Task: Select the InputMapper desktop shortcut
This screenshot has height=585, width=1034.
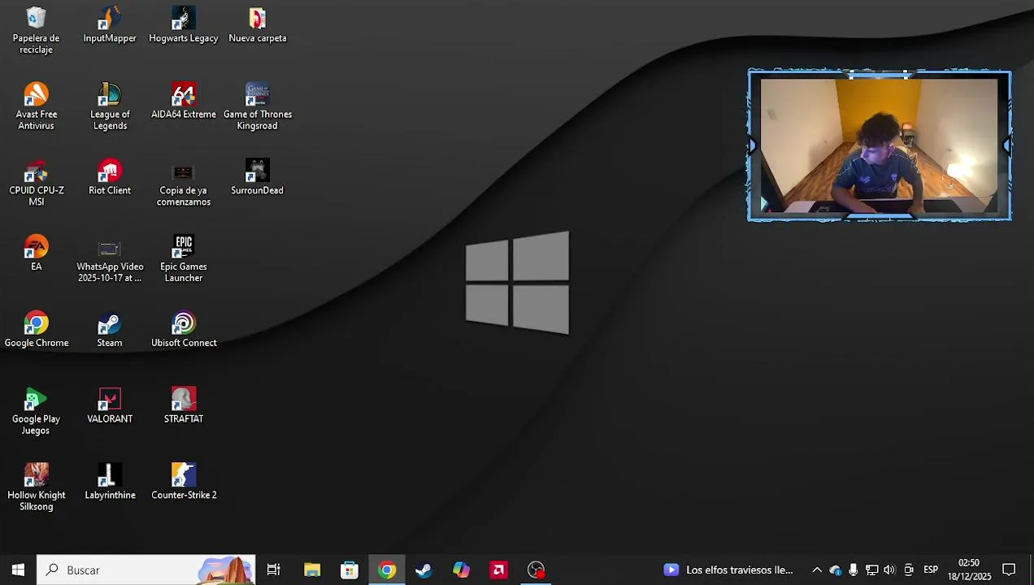Action: coord(110,24)
